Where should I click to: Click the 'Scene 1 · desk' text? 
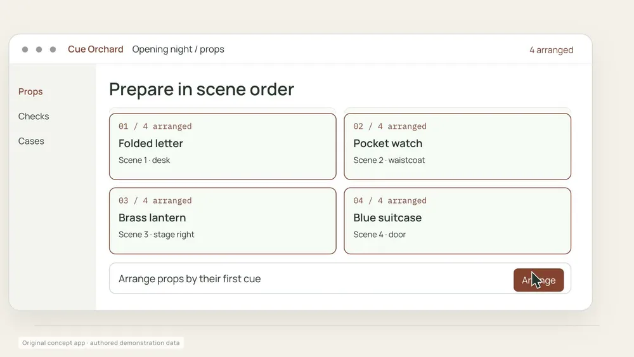click(144, 160)
